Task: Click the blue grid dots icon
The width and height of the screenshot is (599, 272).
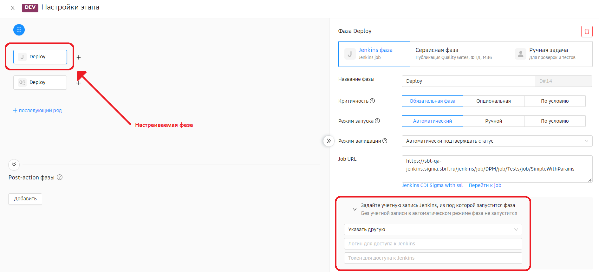Action: (19, 30)
